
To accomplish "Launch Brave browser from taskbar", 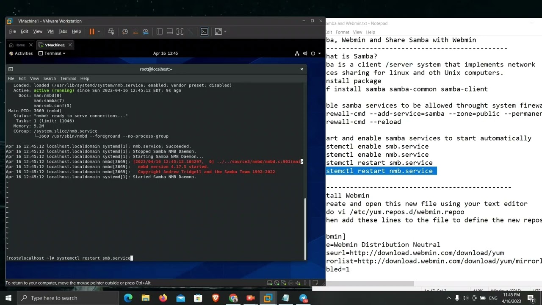I will coord(216,298).
